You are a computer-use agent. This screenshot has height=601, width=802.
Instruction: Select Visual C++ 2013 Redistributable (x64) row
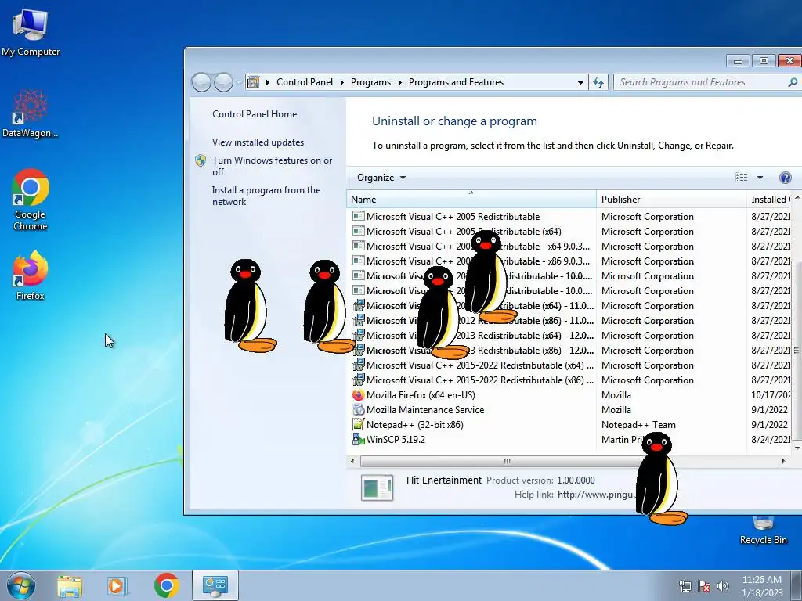[x=571, y=336]
